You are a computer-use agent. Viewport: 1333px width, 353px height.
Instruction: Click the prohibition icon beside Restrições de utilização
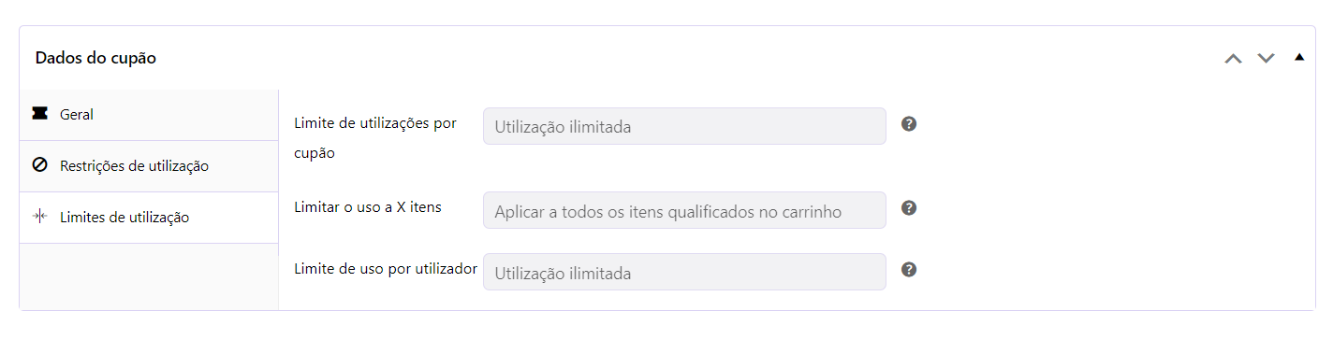tap(39, 165)
